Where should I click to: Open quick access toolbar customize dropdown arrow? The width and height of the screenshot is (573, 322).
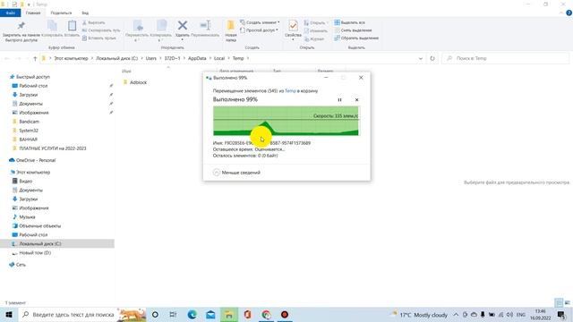pos(29,4)
